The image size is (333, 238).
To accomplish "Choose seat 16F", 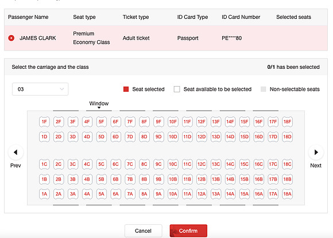I will pos(259,122).
